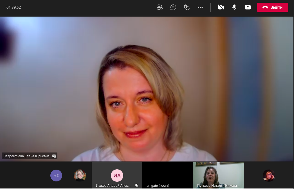The image size is (294, 189).
Task: Click the ИА initials avatar
Action: point(117,176)
